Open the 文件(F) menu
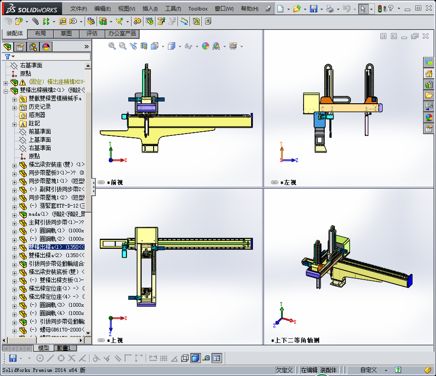 (x=78, y=9)
